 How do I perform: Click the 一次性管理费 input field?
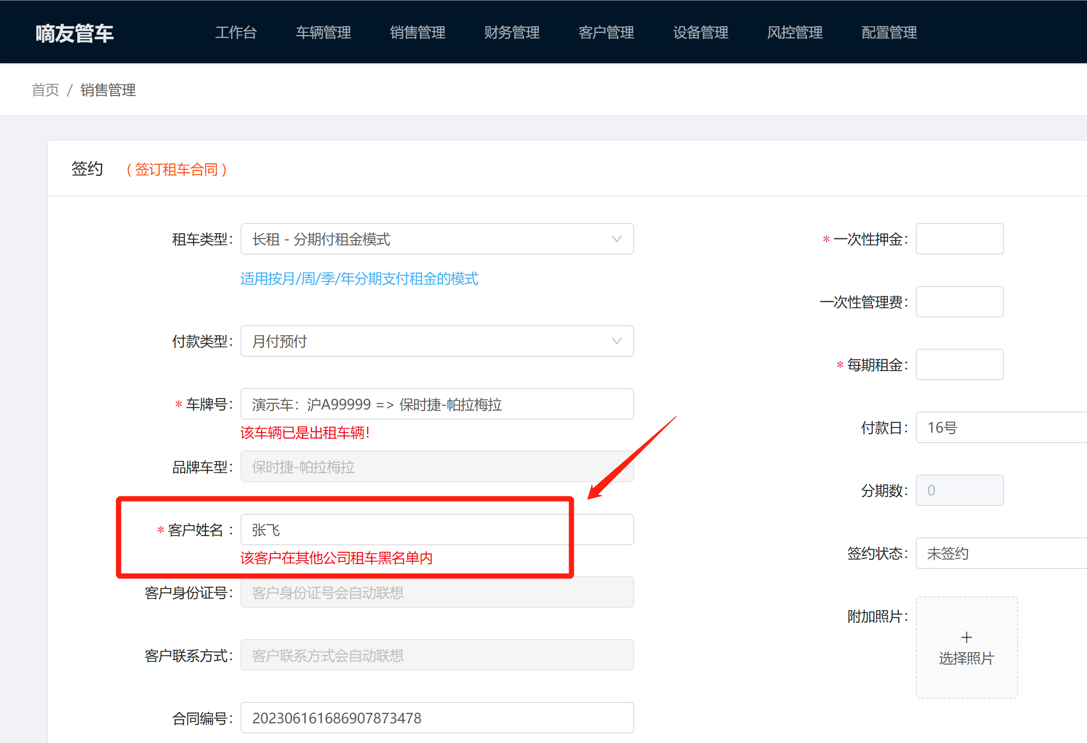coord(959,302)
